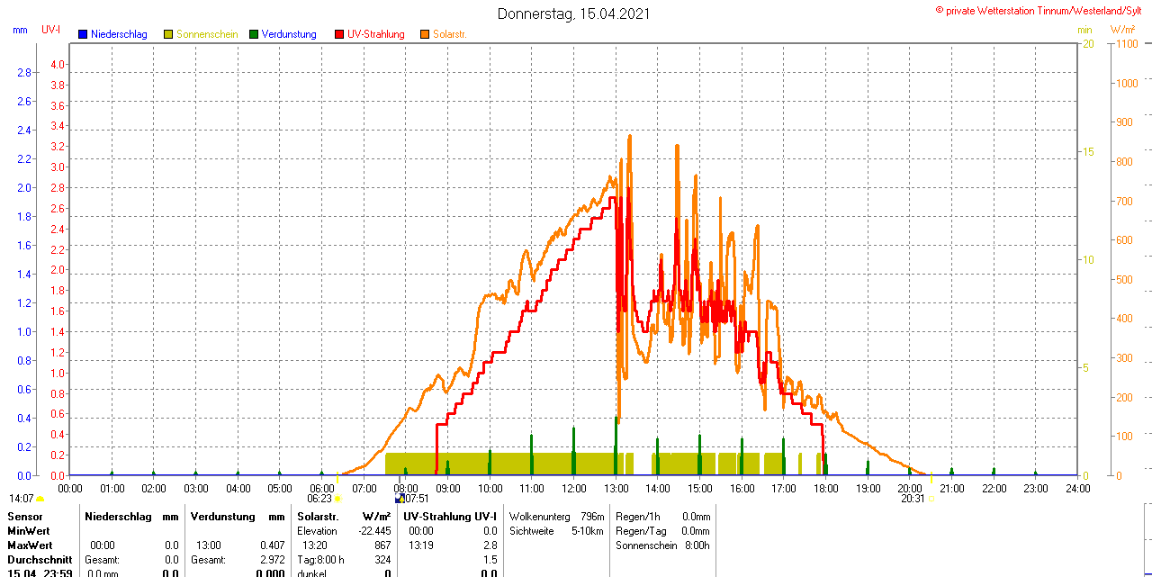Screen dimensions: 1152x577
Task: Click the orange Solarstr. legend square
Action: pyautogui.click(x=425, y=34)
